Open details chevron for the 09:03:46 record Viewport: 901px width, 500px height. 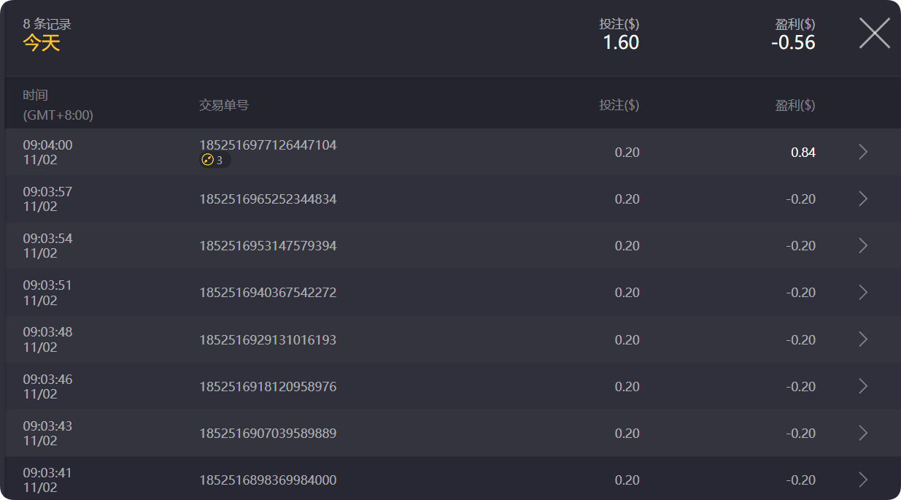(863, 386)
